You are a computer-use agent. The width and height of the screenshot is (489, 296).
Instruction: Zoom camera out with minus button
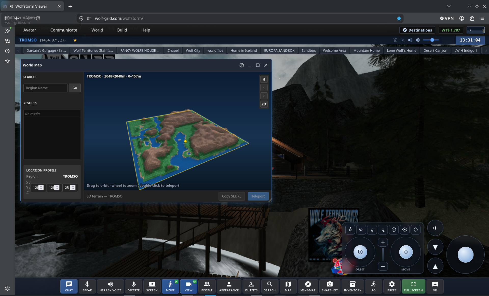tap(383, 266)
